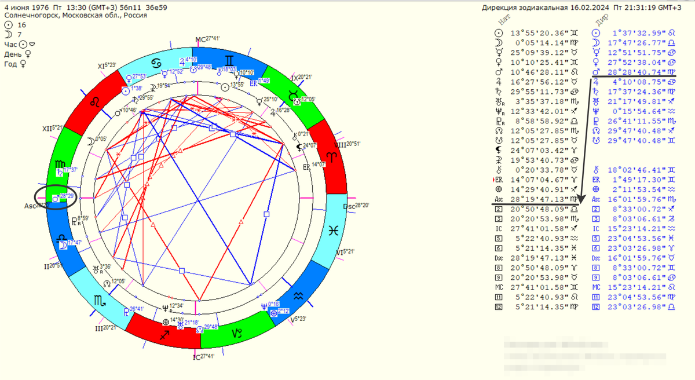This screenshot has width=695, height=380.
Task: Click the 'Час' planetary hour label
Action: click(x=10, y=44)
